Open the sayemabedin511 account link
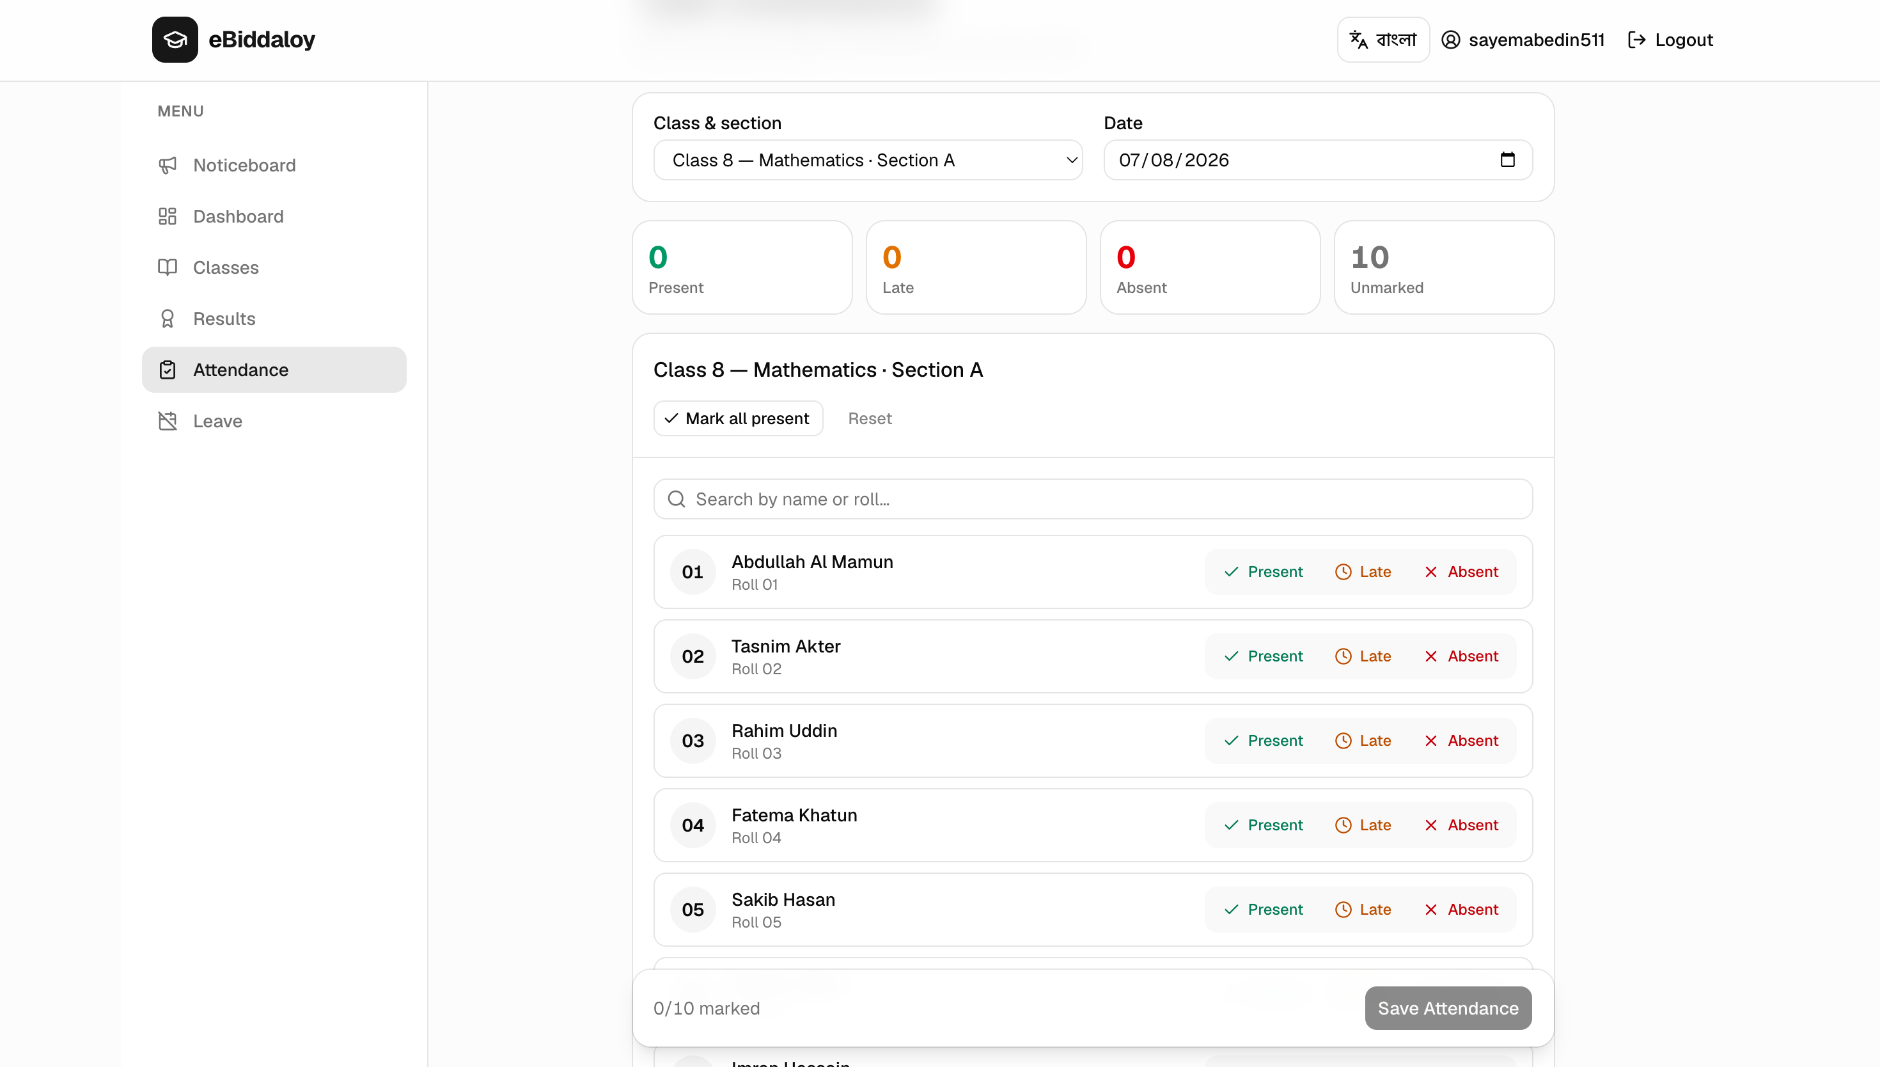The width and height of the screenshot is (1880, 1067). pyautogui.click(x=1523, y=40)
